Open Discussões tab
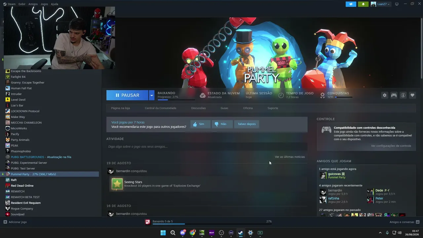The height and width of the screenshot is (238, 423). (198, 108)
